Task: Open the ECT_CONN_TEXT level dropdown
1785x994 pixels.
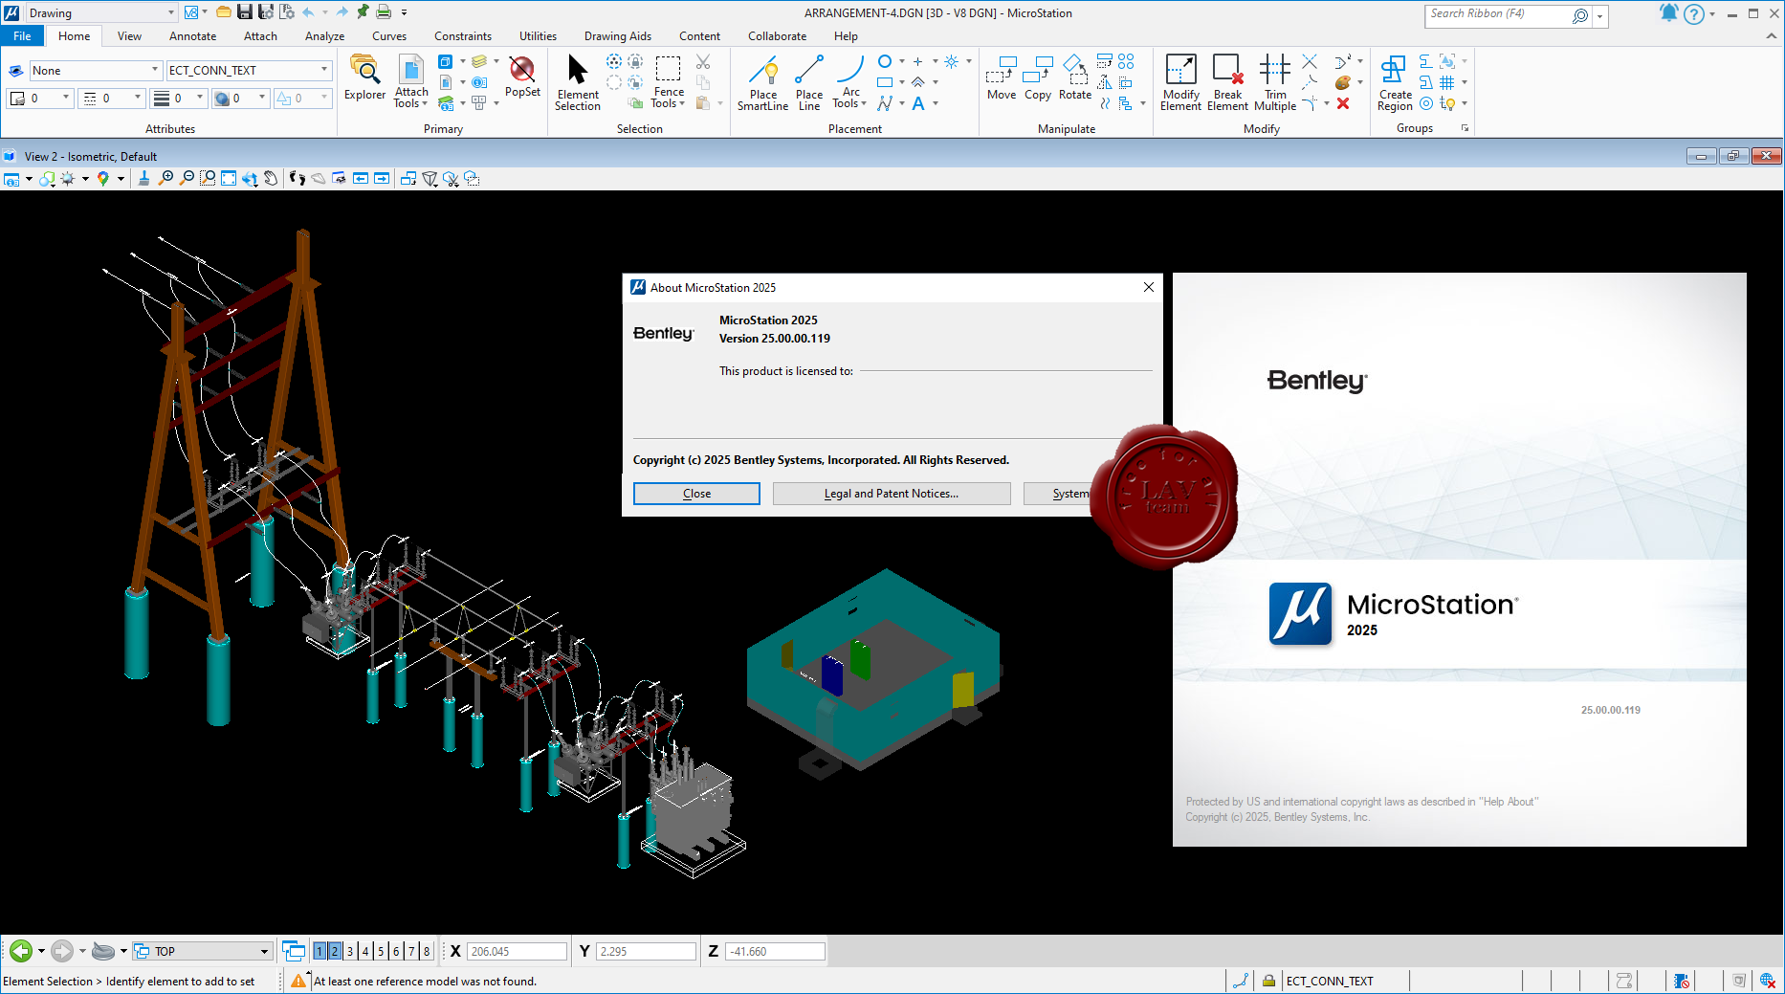Action: click(x=324, y=70)
